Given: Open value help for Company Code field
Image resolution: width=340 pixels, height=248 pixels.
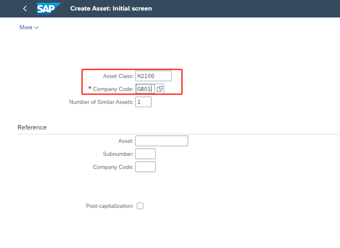Looking at the screenshot, I should [160, 89].
